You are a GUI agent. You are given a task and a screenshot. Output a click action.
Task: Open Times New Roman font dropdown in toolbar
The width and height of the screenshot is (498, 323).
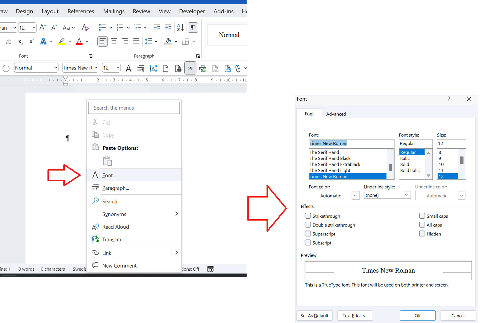coord(96,68)
